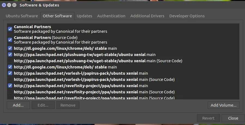Go to the Authentication tab
Image resolution: width=245 pixels, height=125 pixels.
click(x=111, y=16)
